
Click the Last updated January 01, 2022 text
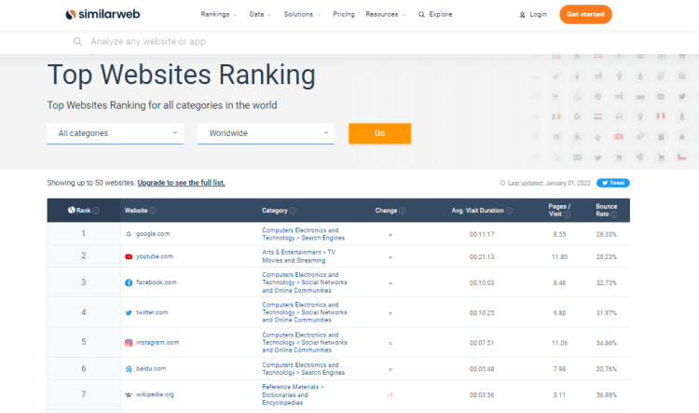point(549,183)
